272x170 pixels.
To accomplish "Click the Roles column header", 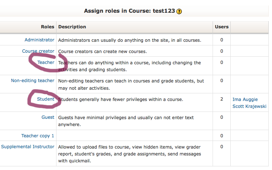I will click(47, 27).
